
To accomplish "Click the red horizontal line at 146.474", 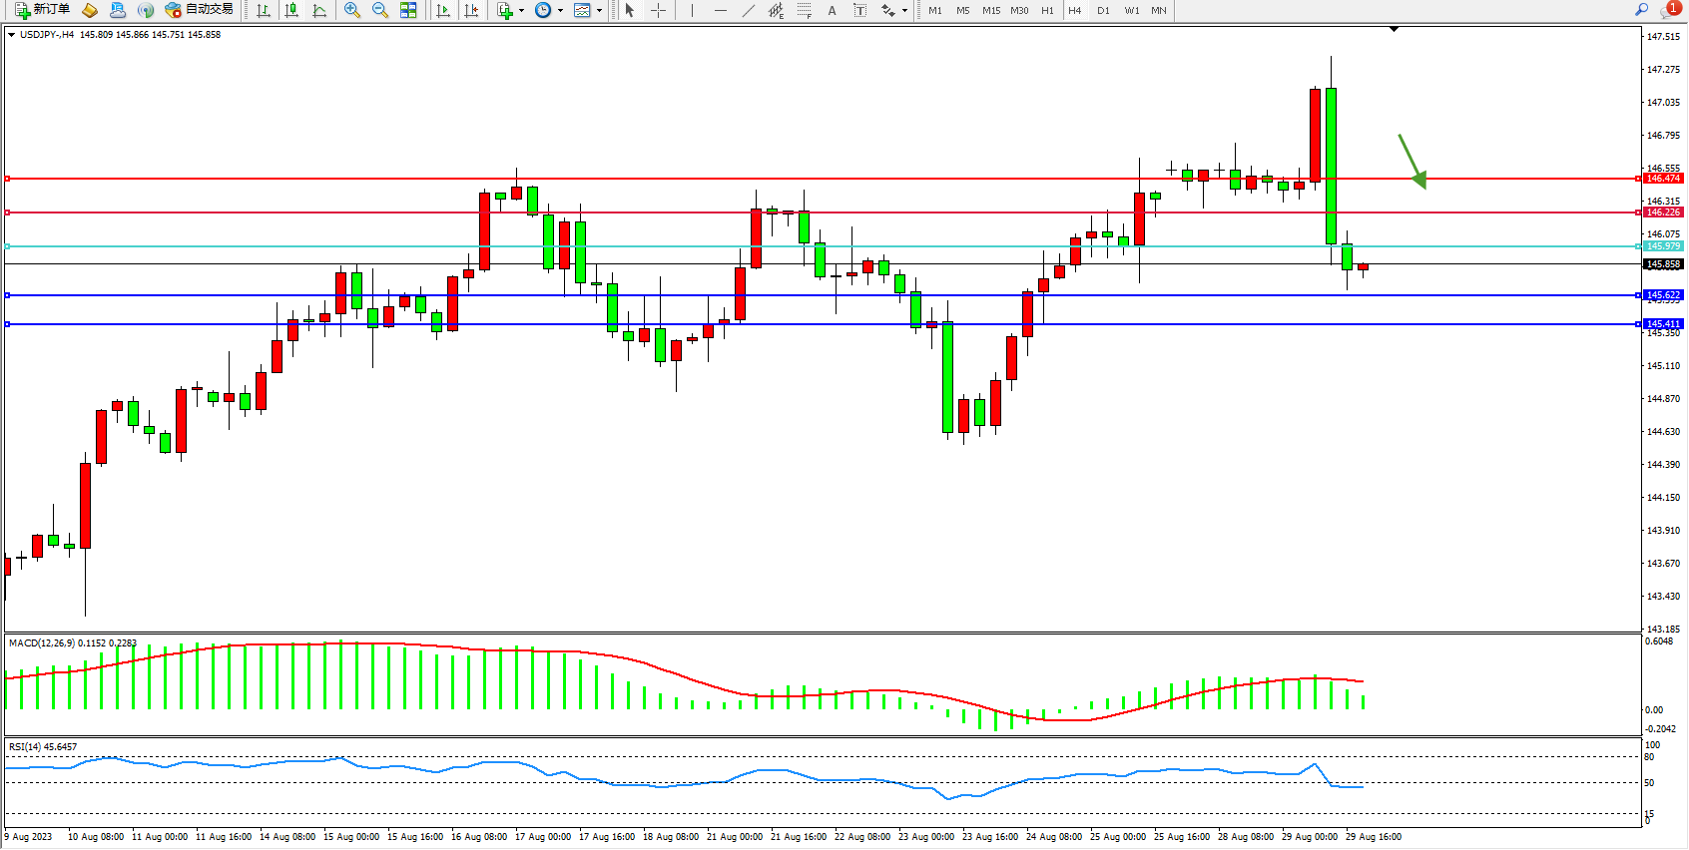I will 799,179.
